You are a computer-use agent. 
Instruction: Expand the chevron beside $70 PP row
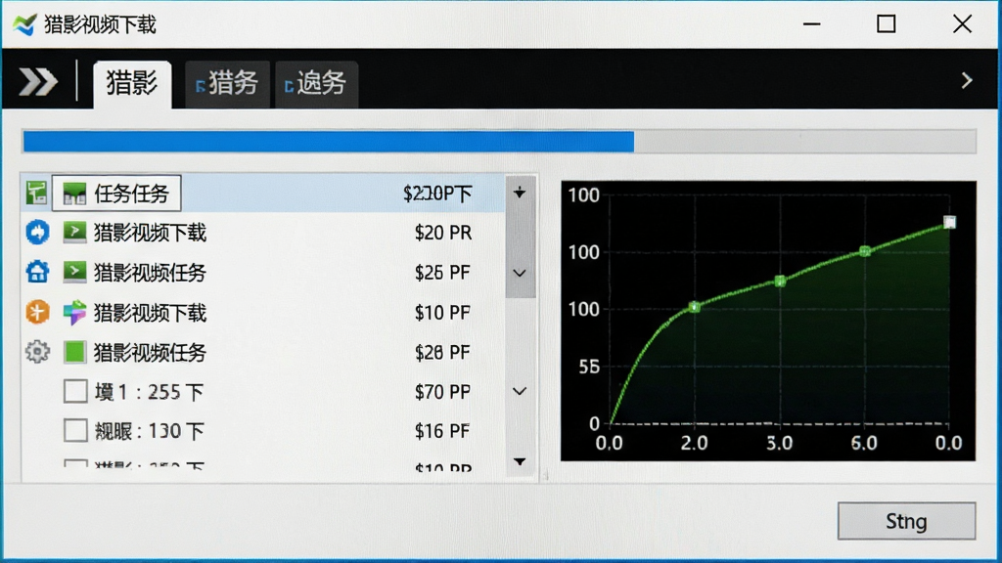click(520, 391)
